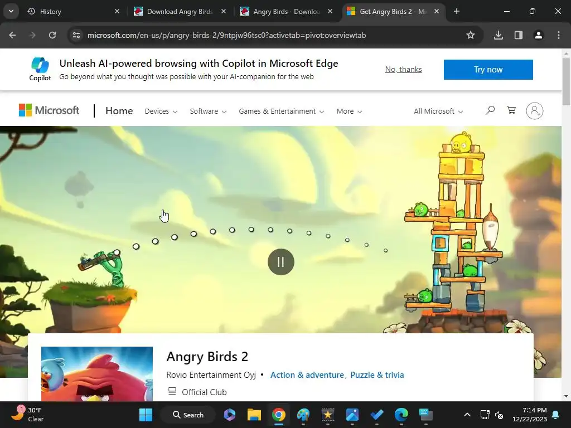The height and width of the screenshot is (428, 571).
Task: Expand the More menu
Action: point(349,111)
